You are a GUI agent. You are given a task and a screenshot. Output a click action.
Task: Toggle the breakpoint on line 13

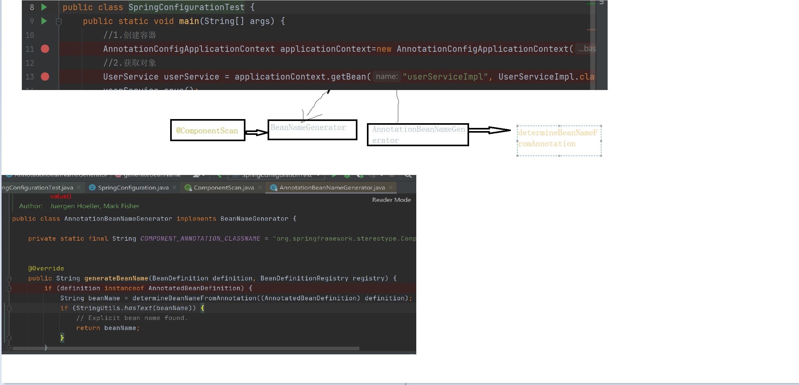(x=45, y=76)
